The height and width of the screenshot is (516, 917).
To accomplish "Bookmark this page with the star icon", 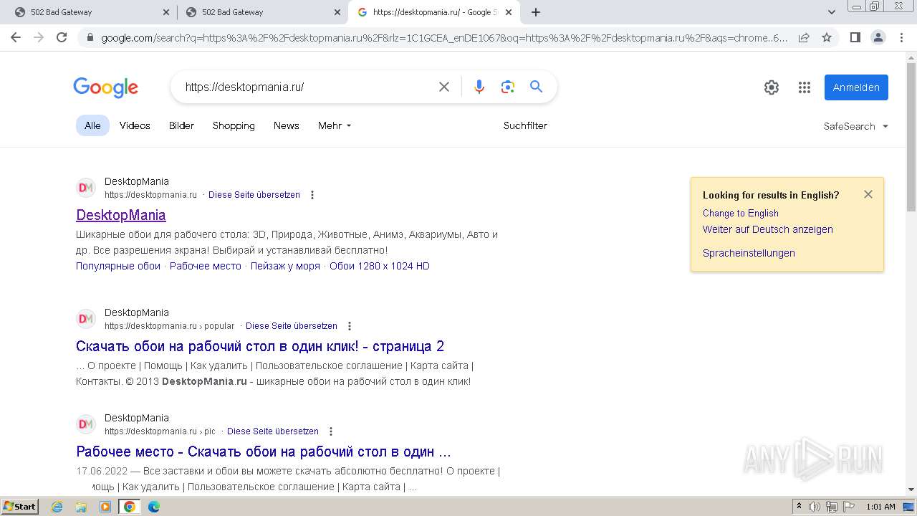I will (827, 37).
